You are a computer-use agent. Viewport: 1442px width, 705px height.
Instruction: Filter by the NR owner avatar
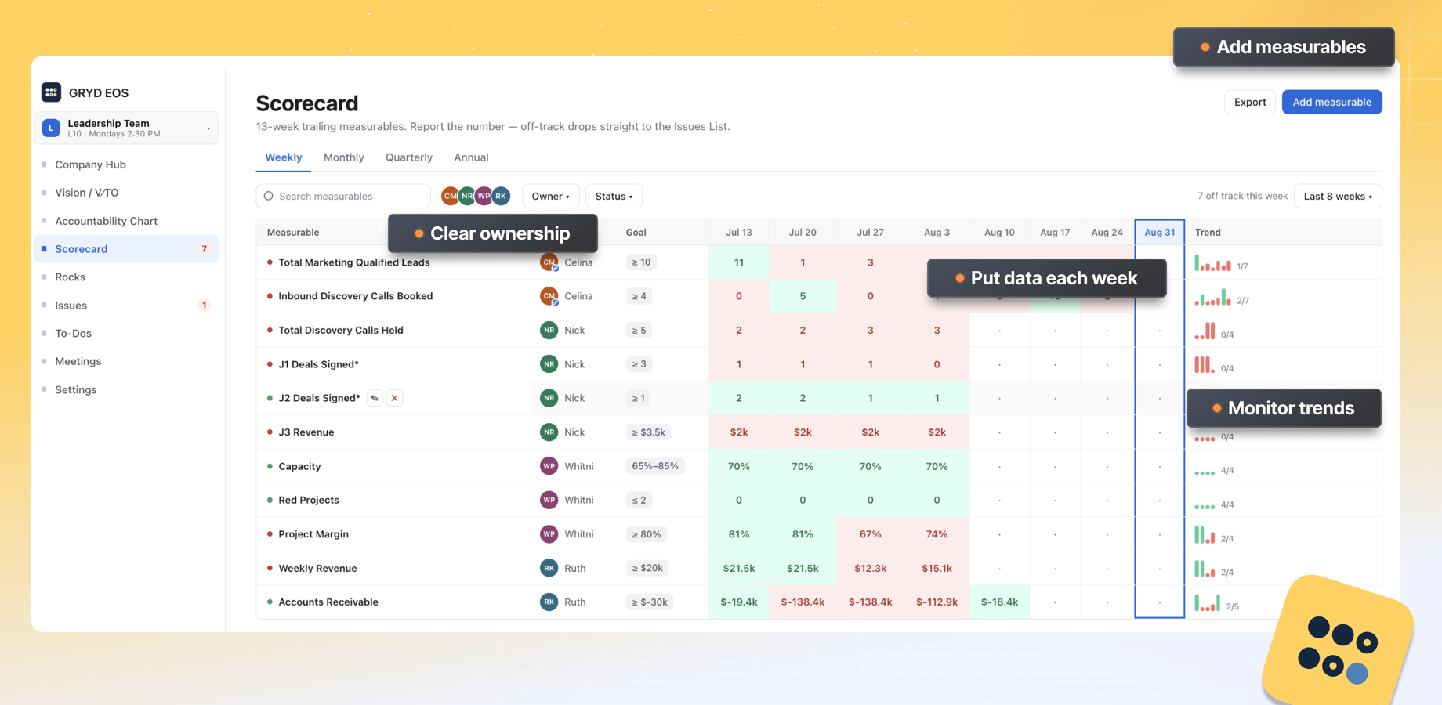pos(467,196)
